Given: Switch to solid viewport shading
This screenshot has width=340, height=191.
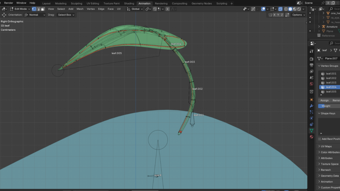Looking at the screenshot, I should coord(290,9).
